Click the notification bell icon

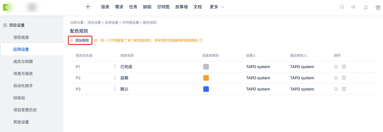click(x=366, y=7)
